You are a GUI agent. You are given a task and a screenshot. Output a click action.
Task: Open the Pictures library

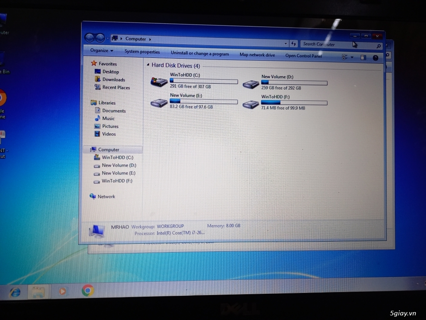click(x=109, y=126)
